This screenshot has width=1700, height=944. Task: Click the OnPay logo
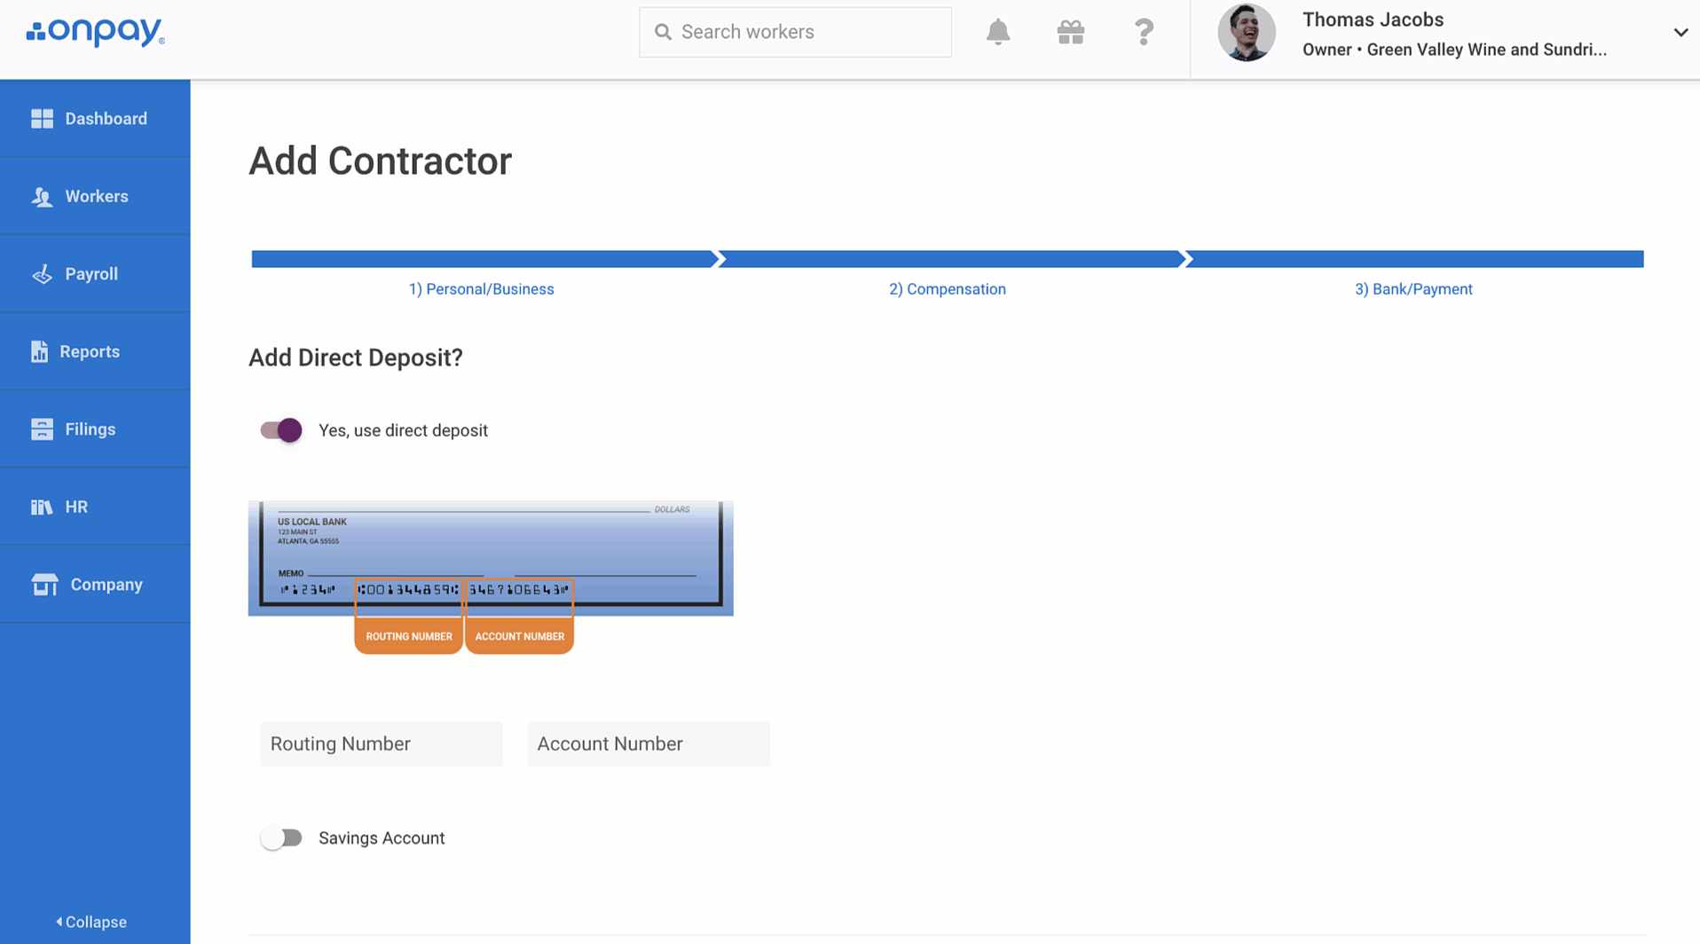tap(95, 32)
